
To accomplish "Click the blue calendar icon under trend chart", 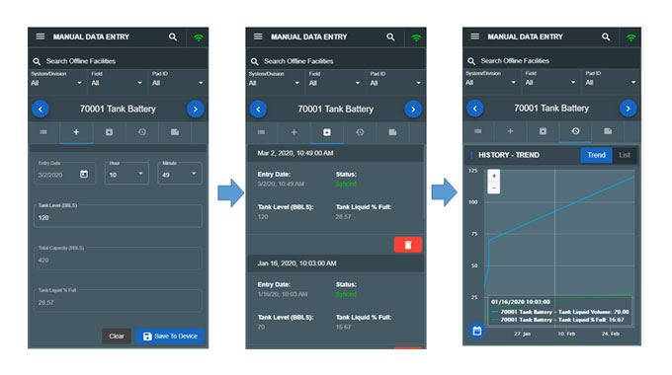I will click(477, 331).
